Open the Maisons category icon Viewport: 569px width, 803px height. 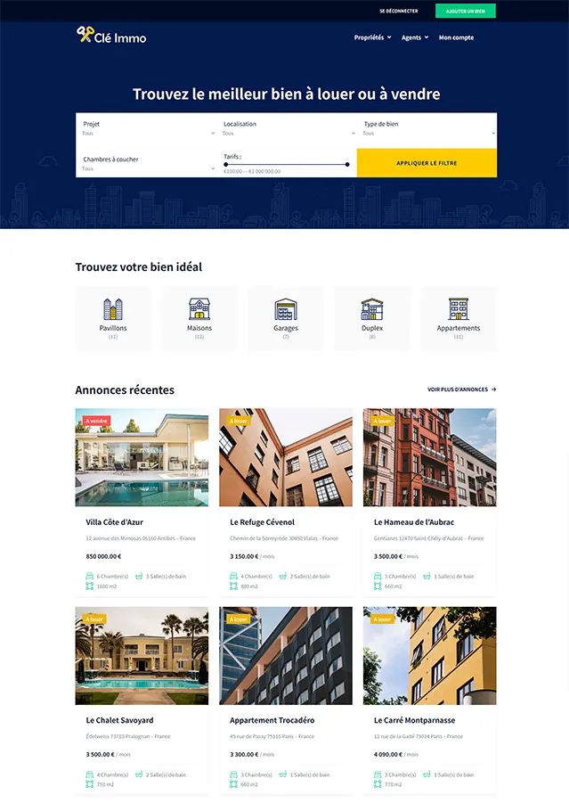(199, 308)
